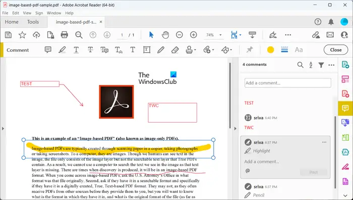Close the Comment toolbar
The width and height of the screenshot is (353, 200).
coord(336,50)
